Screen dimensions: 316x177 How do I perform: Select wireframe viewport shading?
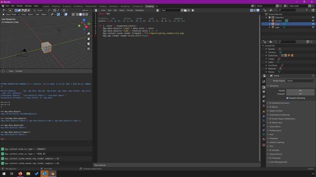pos(77,14)
